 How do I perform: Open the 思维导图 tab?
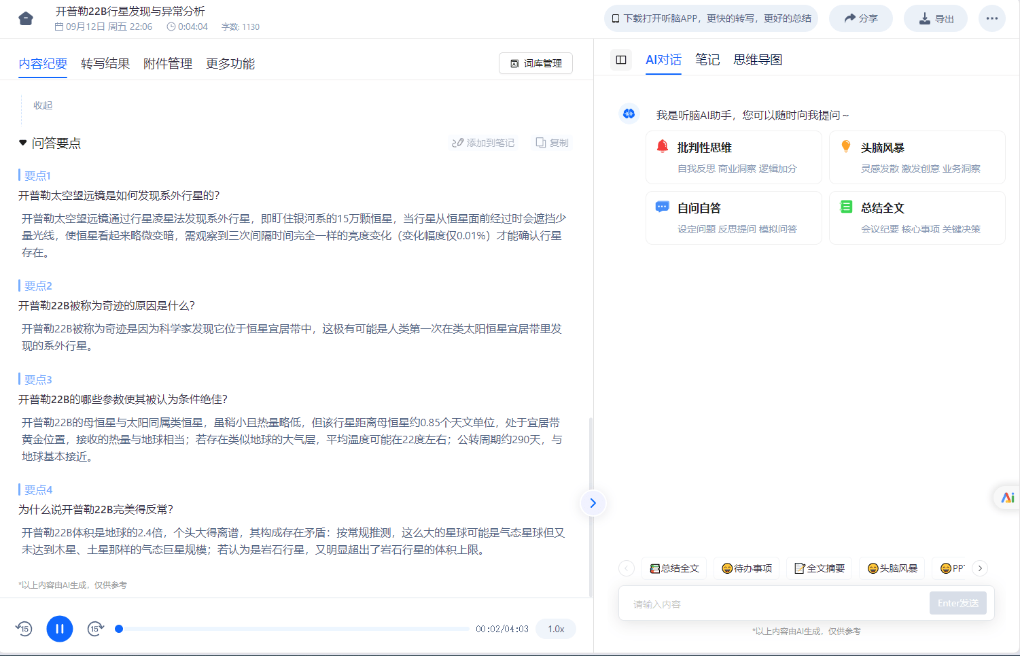click(x=758, y=60)
